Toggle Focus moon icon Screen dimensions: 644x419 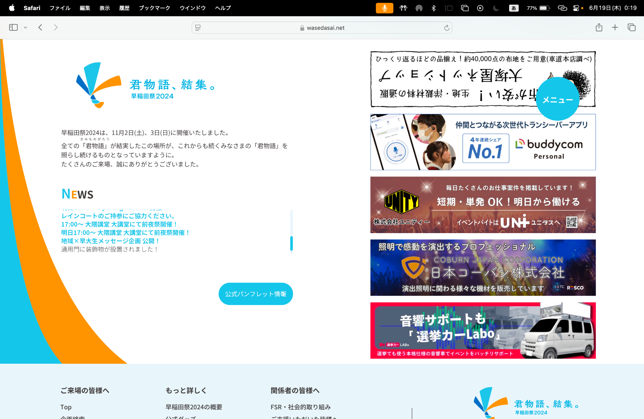click(x=496, y=8)
